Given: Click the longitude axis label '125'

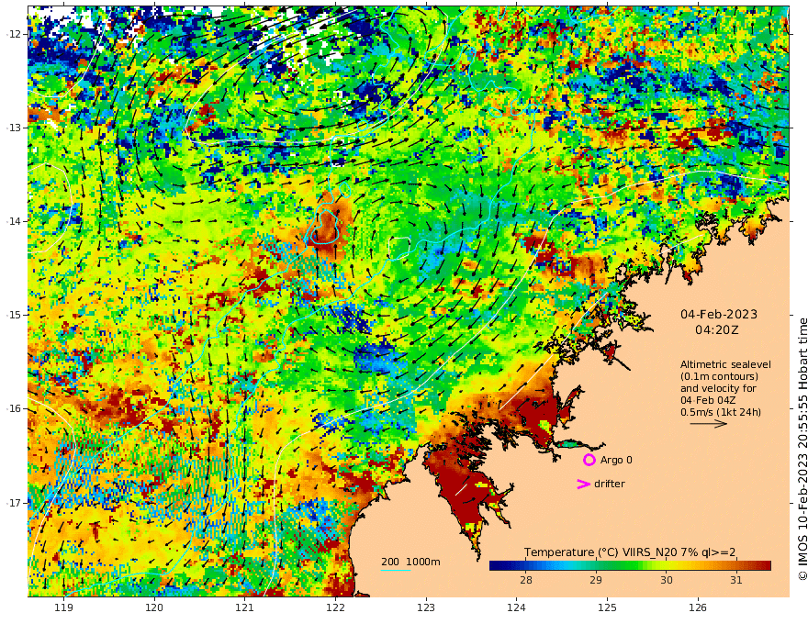Looking at the screenshot, I should [607, 607].
